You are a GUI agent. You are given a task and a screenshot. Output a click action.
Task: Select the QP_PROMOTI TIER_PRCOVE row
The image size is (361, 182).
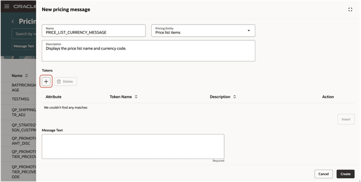pyautogui.click(x=19, y=171)
